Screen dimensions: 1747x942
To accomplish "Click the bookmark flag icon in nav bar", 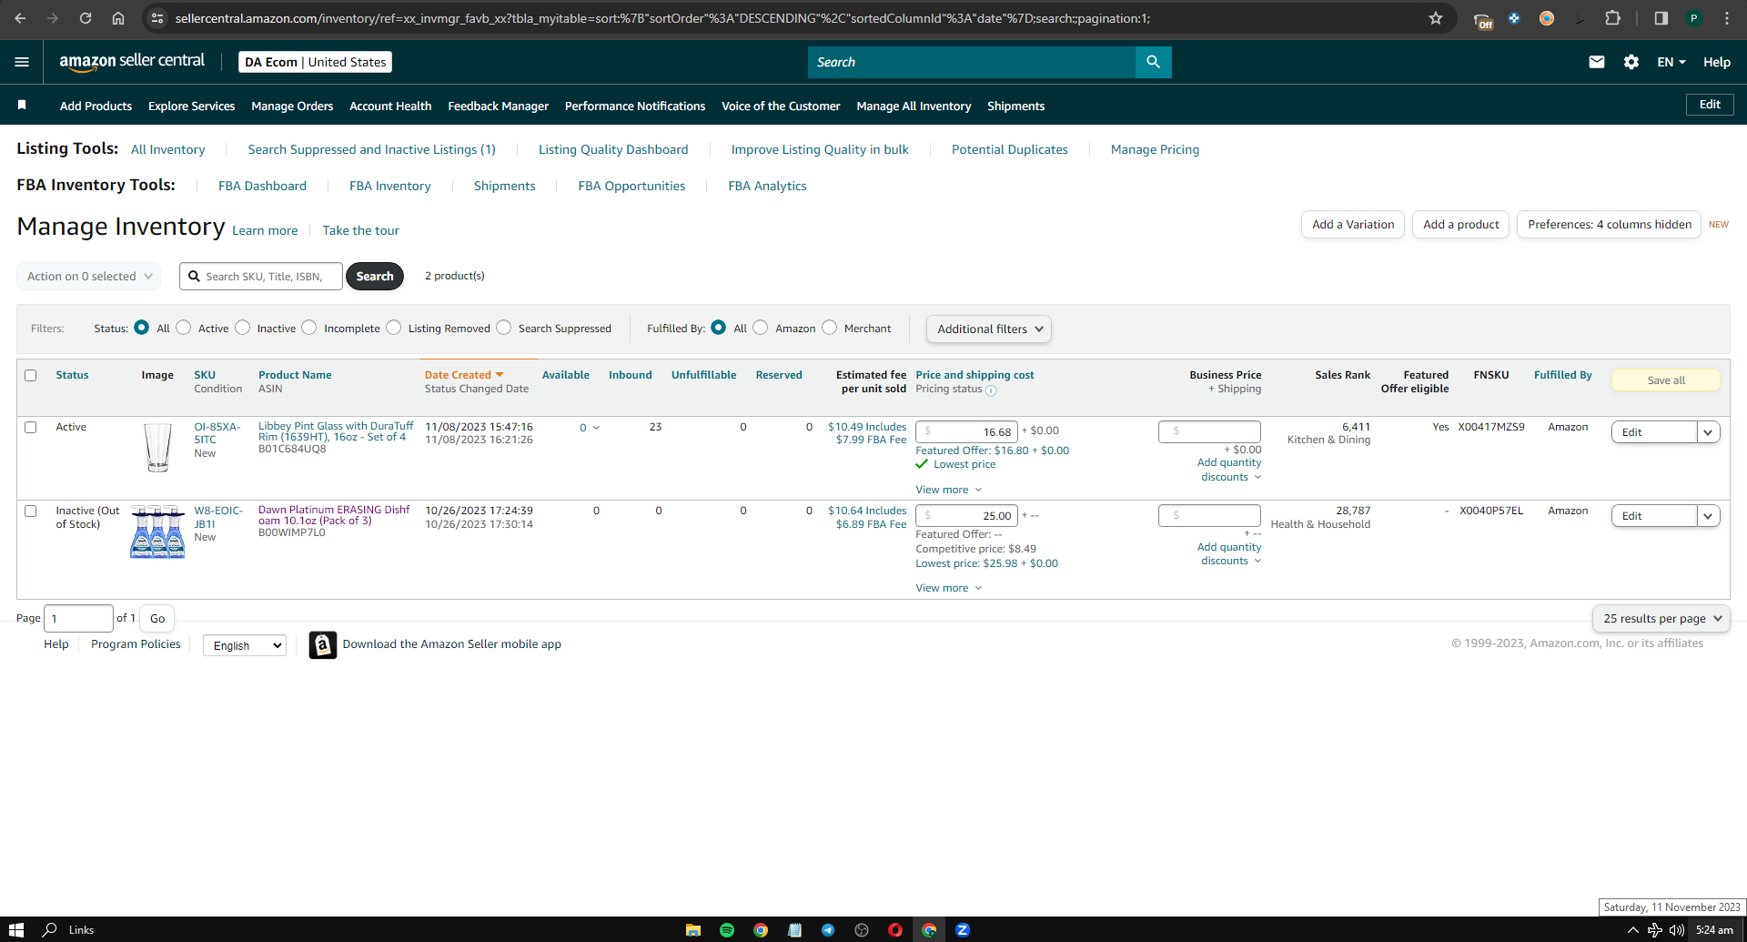I will [22, 106].
